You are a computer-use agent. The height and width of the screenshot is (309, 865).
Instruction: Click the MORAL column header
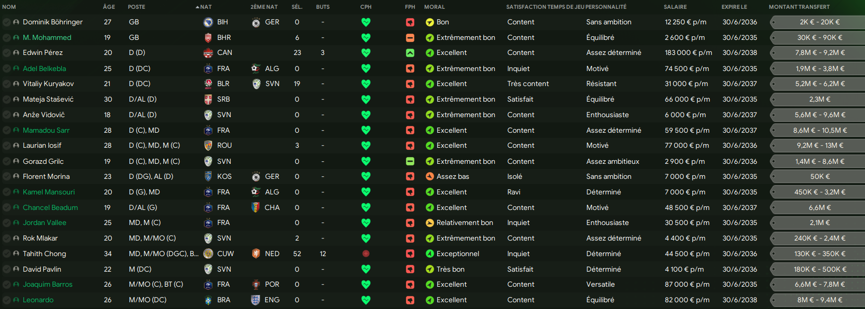pyautogui.click(x=435, y=7)
